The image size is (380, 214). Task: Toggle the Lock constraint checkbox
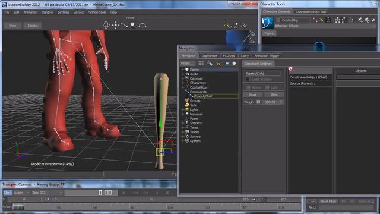tap(267, 87)
